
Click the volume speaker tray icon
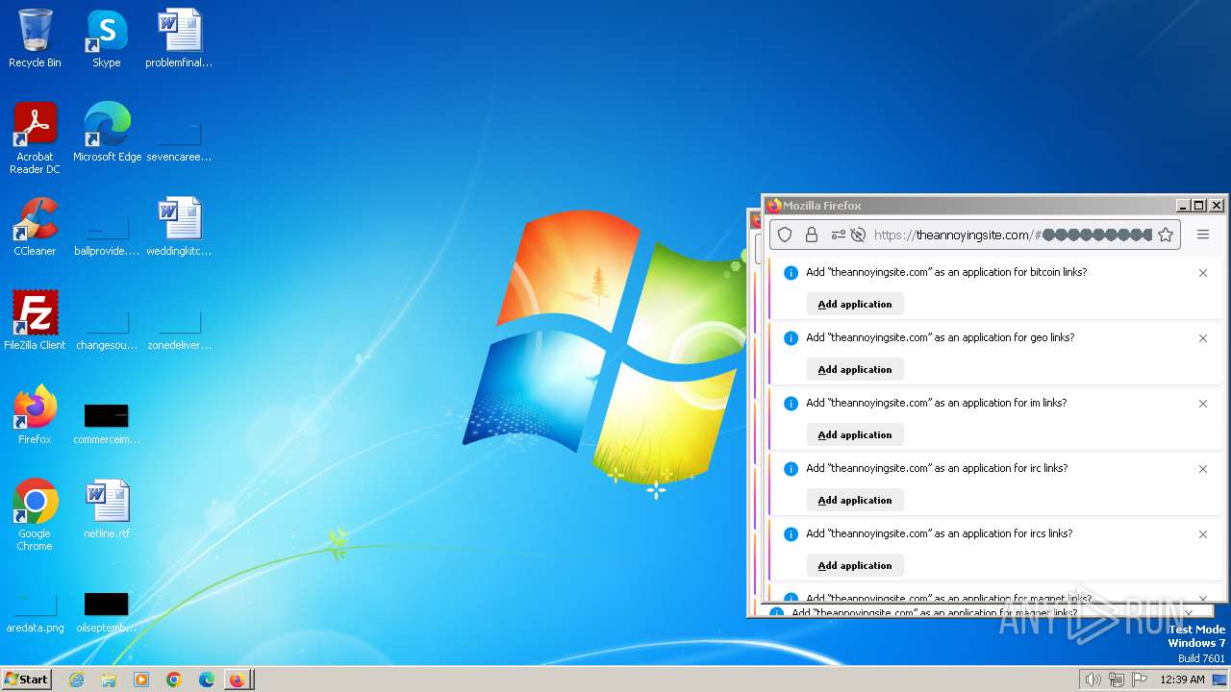click(1093, 680)
